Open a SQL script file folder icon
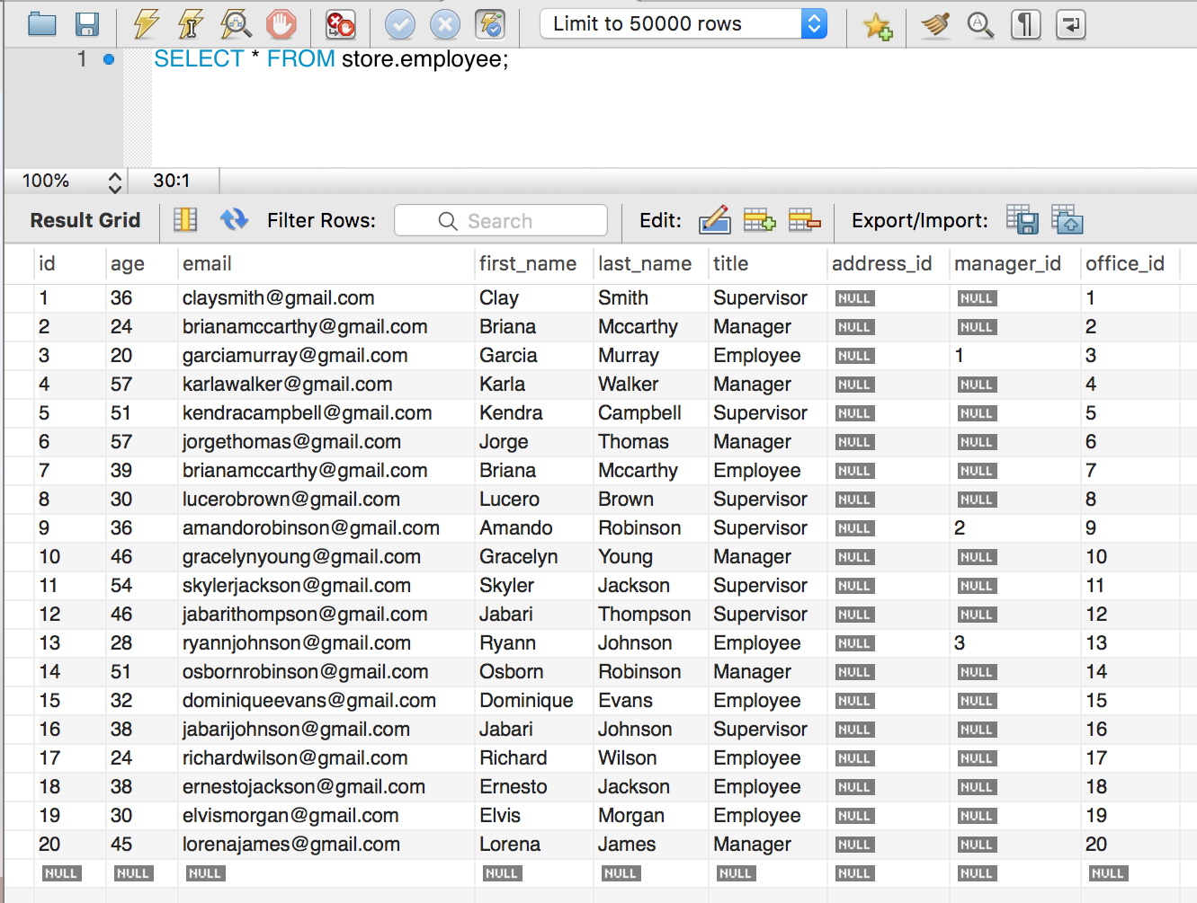Viewport: 1197px width, 903px height. pyautogui.click(x=41, y=24)
